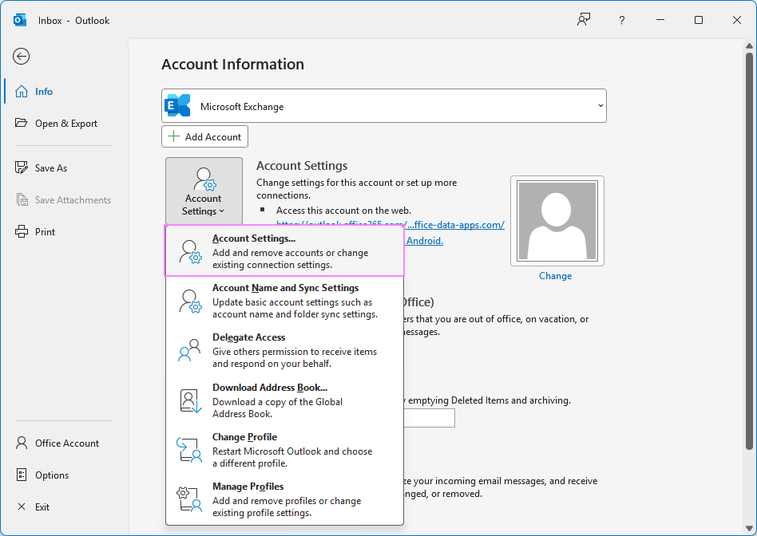Click the Android link
Screen dimensions: 757x536
[x=424, y=240]
